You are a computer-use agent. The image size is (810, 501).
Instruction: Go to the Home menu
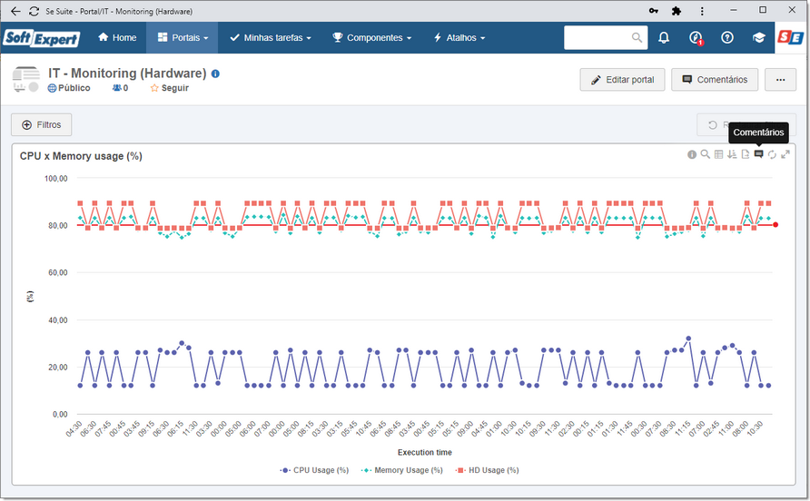[117, 38]
